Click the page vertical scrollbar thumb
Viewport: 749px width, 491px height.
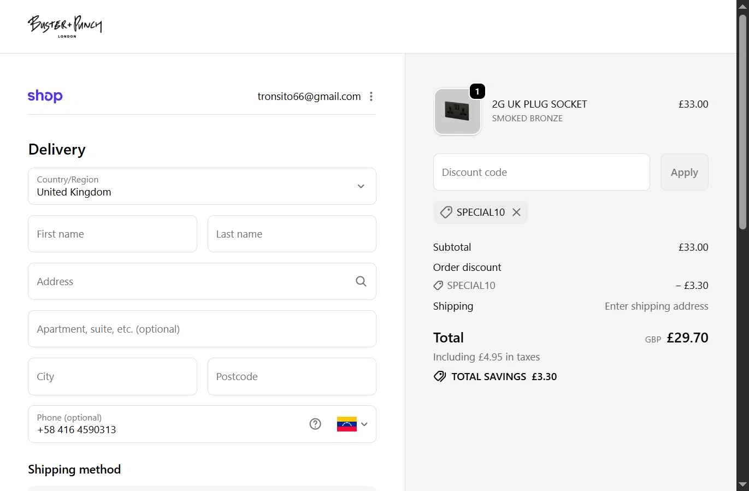tap(742, 122)
